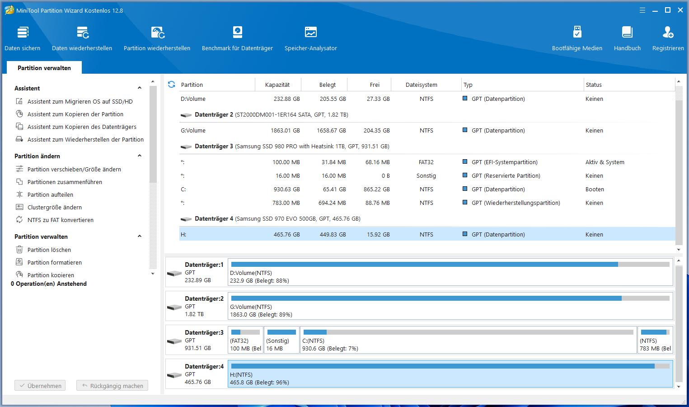Collapse the Partition ändern section

tap(140, 156)
